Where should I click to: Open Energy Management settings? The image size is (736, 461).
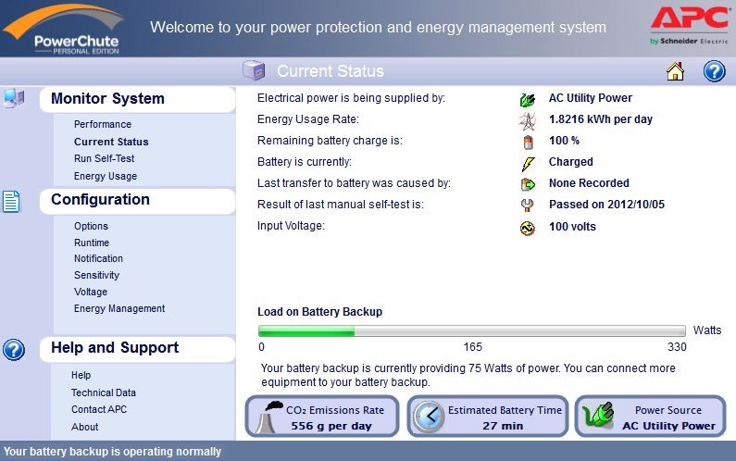click(119, 309)
